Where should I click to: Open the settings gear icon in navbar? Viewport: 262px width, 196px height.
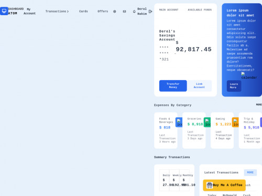115,12
